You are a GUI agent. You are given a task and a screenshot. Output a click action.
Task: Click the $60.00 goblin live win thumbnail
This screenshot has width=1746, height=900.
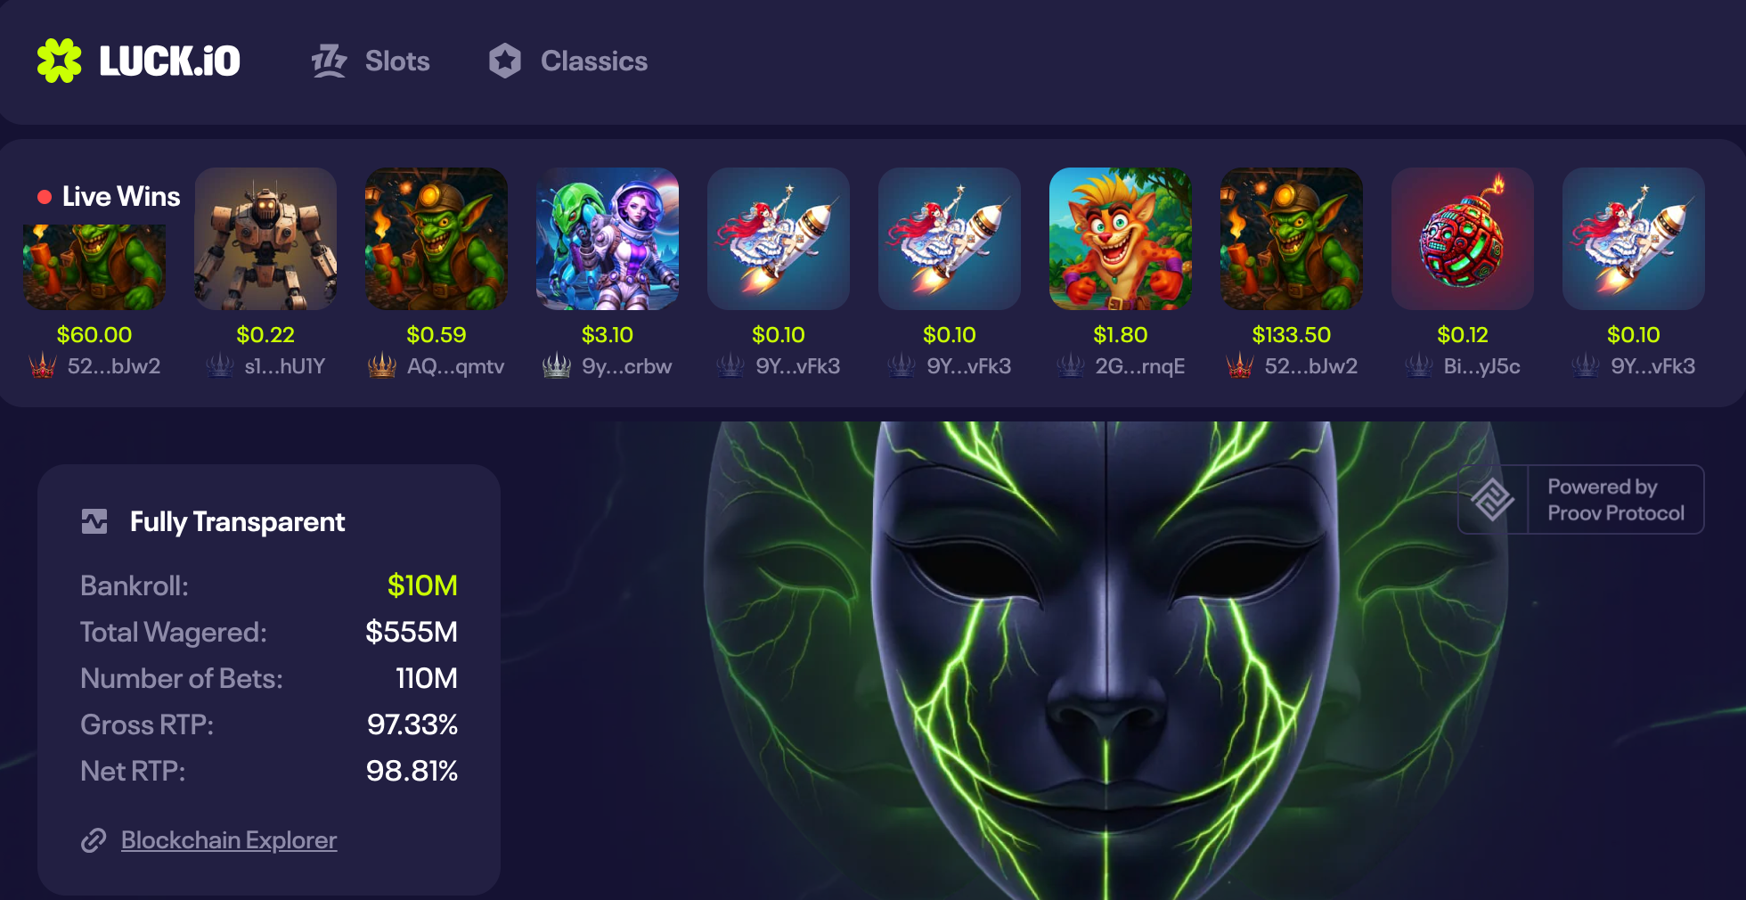pos(94,267)
